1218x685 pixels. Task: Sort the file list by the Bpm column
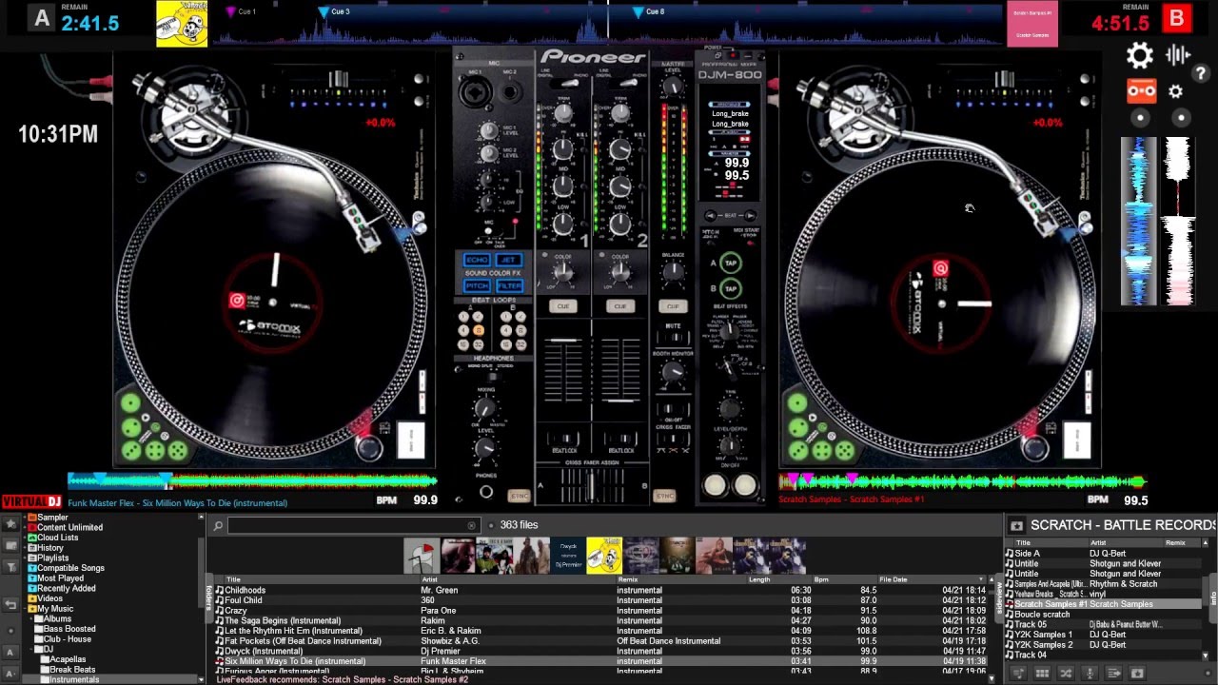point(821,579)
